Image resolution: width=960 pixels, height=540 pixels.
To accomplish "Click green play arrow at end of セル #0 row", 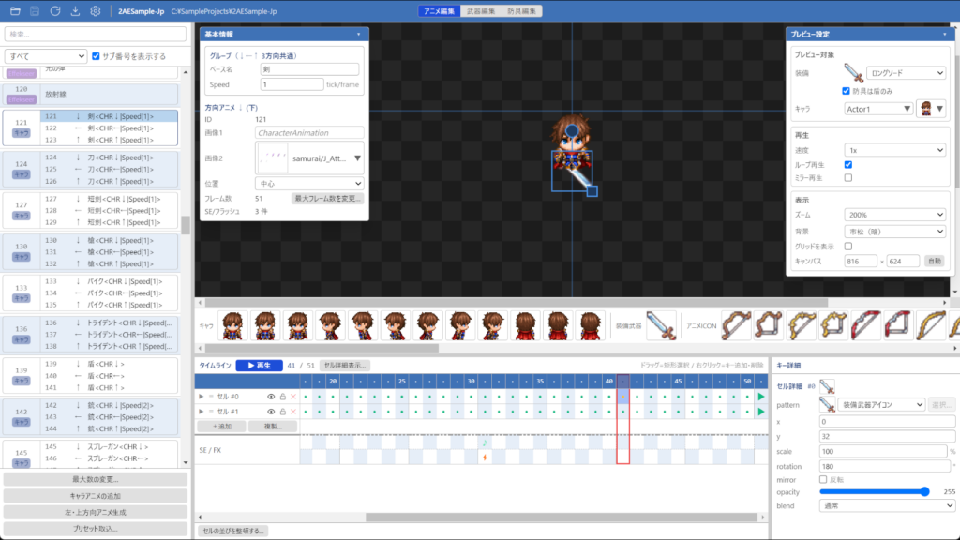I will tap(761, 397).
